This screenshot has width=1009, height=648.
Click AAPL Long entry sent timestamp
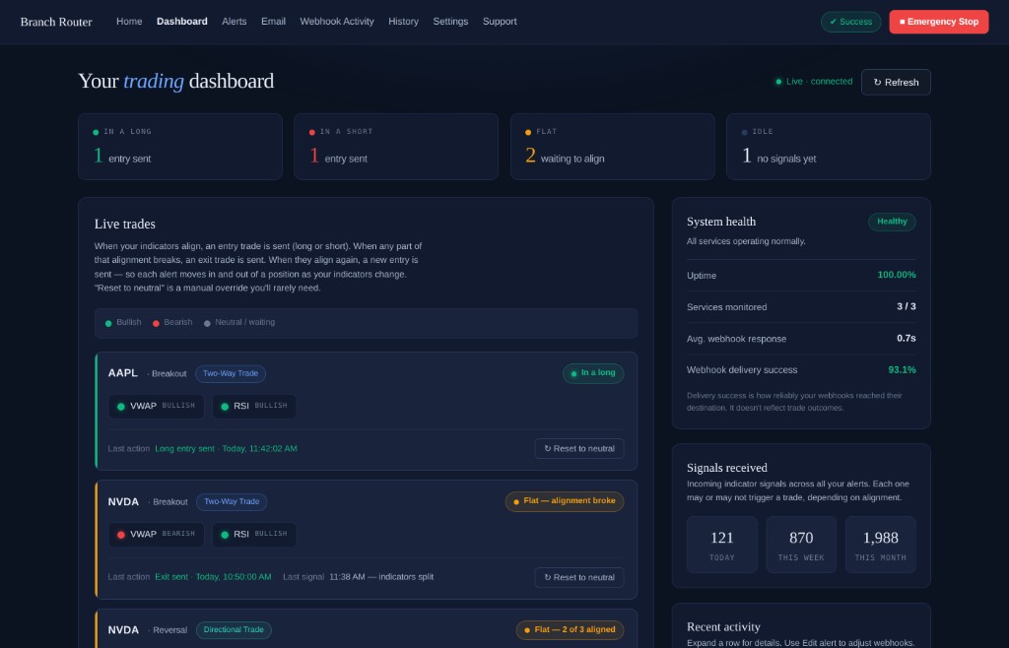[226, 449]
